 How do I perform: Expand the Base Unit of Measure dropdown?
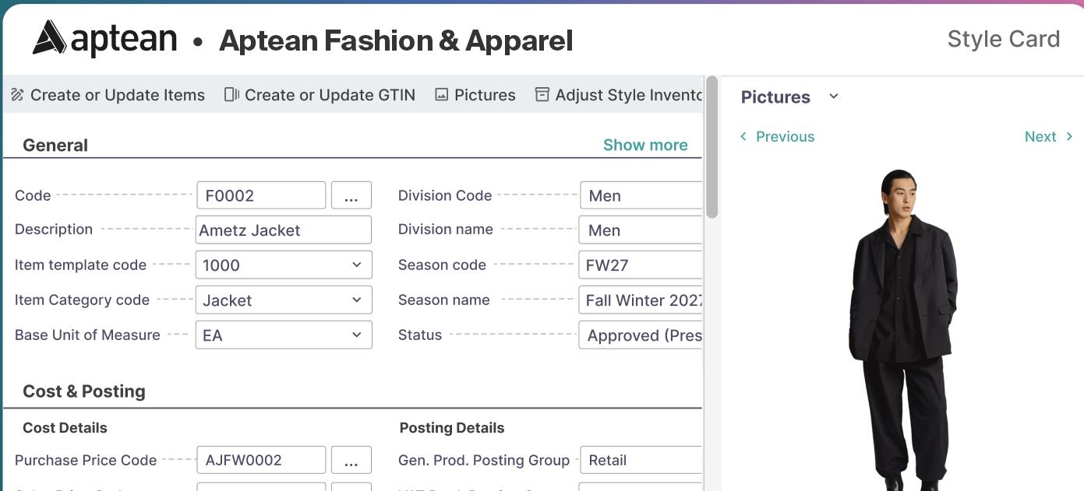pyautogui.click(x=356, y=335)
